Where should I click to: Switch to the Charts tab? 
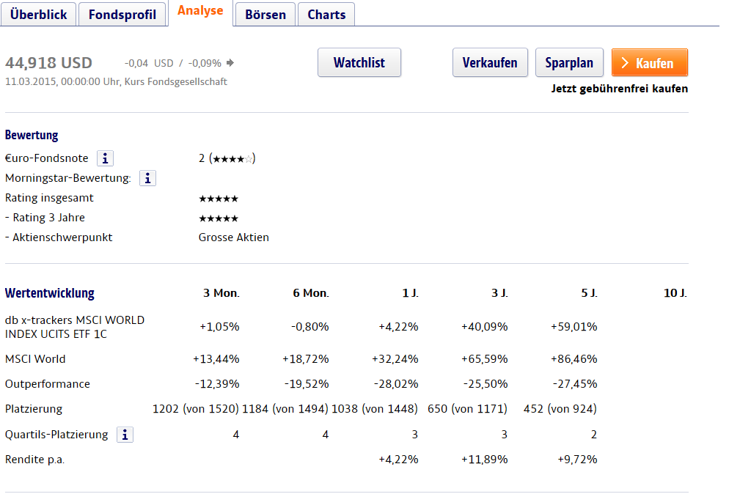[x=326, y=14]
